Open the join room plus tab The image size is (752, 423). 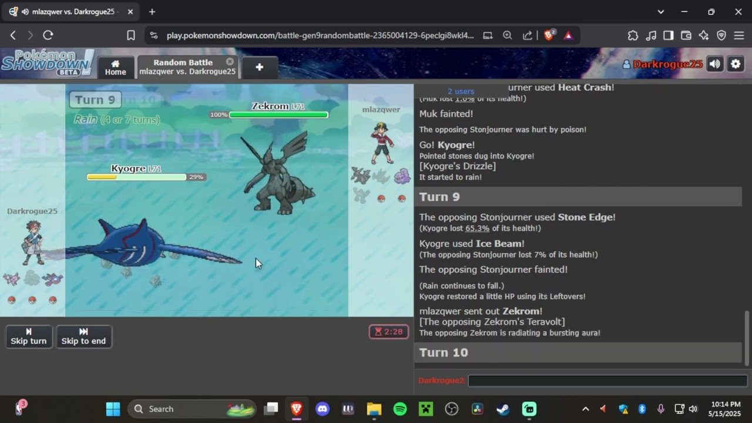[x=259, y=68]
